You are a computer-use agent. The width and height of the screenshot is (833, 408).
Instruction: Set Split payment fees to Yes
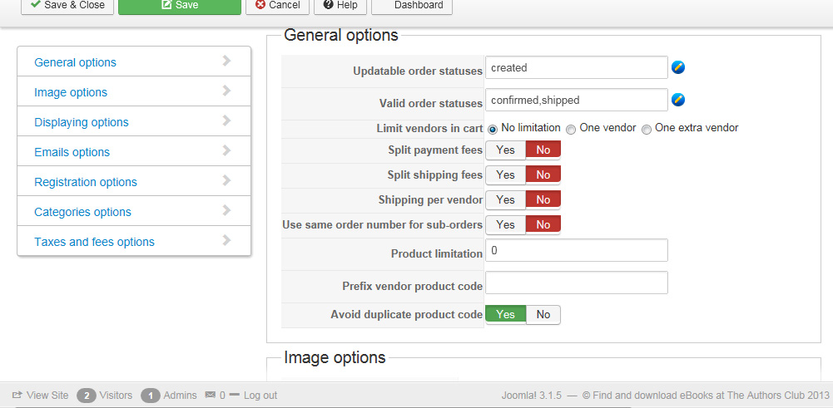pyautogui.click(x=505, y=150)
